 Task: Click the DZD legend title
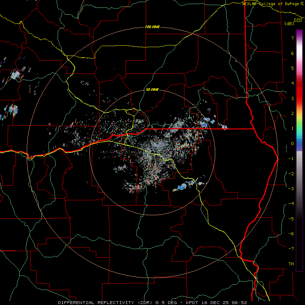[298, 20]
